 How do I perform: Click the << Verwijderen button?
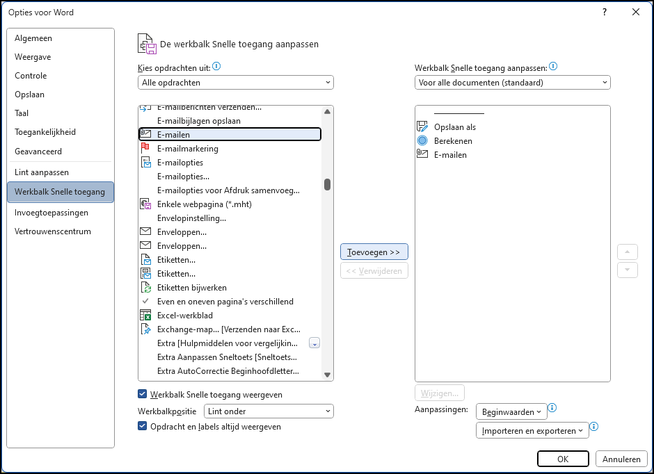(374, 271)
